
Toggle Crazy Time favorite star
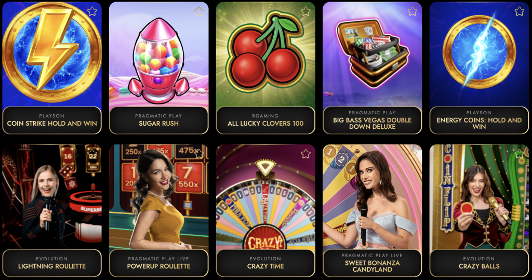[x=305, y=154]
